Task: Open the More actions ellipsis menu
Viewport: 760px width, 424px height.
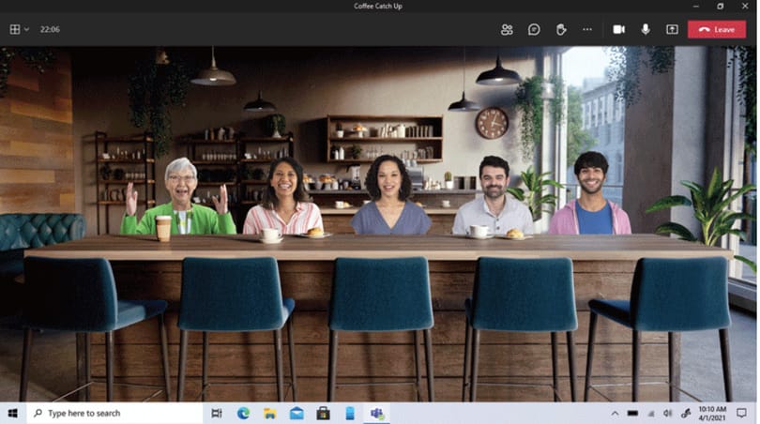Action: (x=587, y=30)
